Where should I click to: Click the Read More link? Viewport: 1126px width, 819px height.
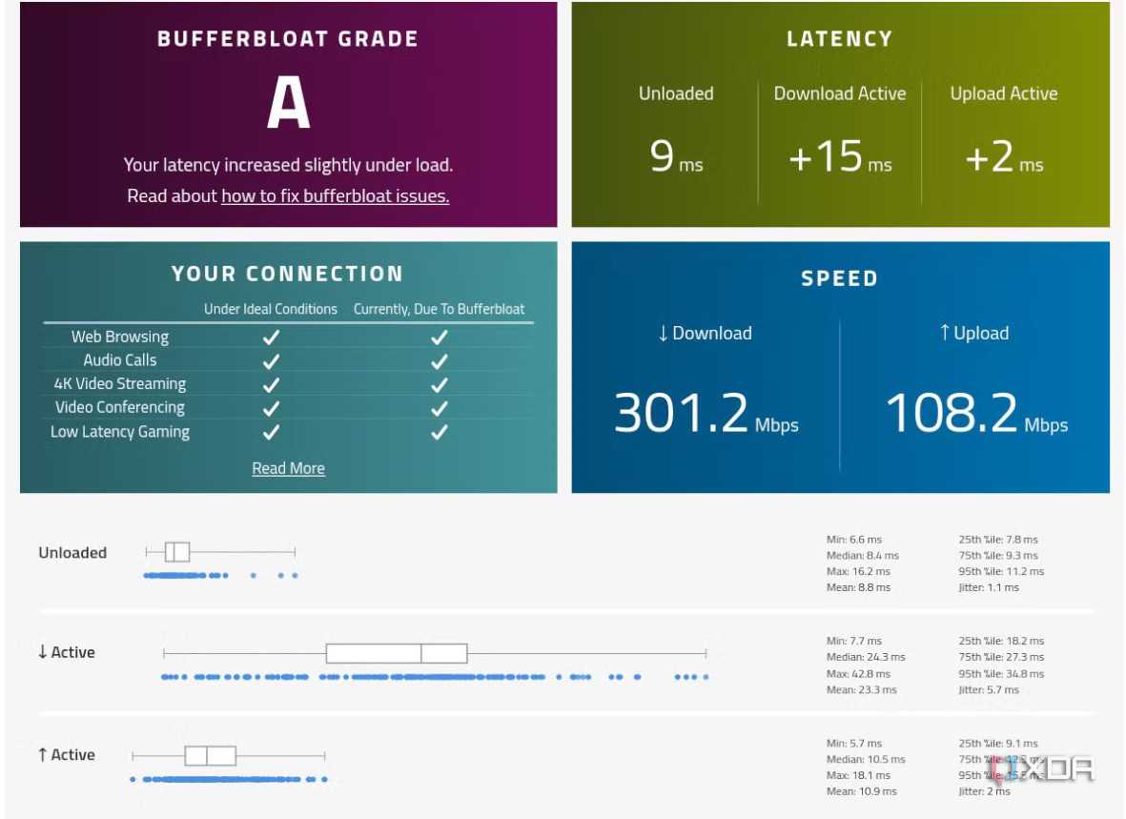(288, 468)
